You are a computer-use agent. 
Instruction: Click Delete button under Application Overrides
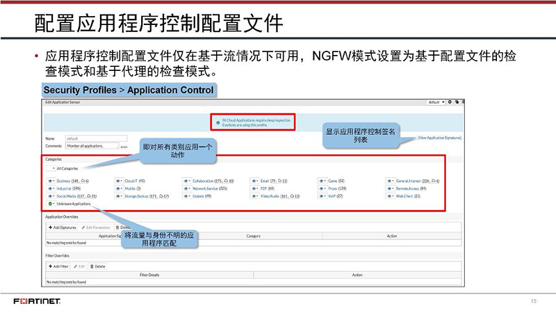(122, 227)
